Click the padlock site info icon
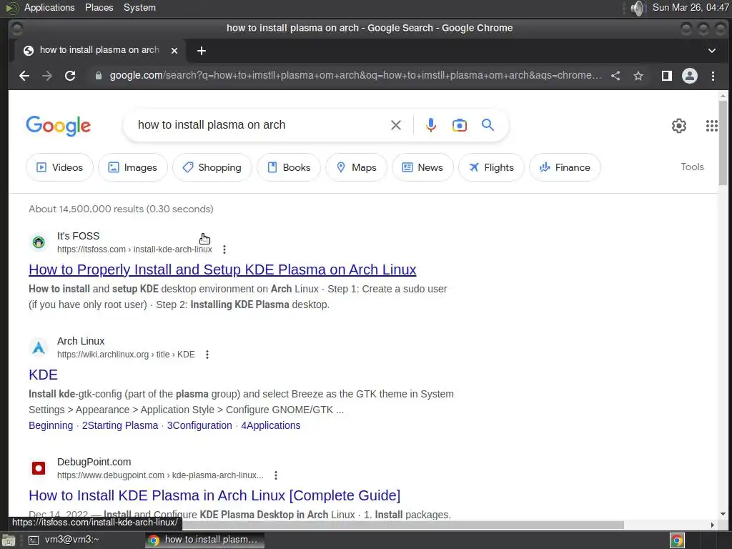Viewport: 732px width, 549px height. 99,76
